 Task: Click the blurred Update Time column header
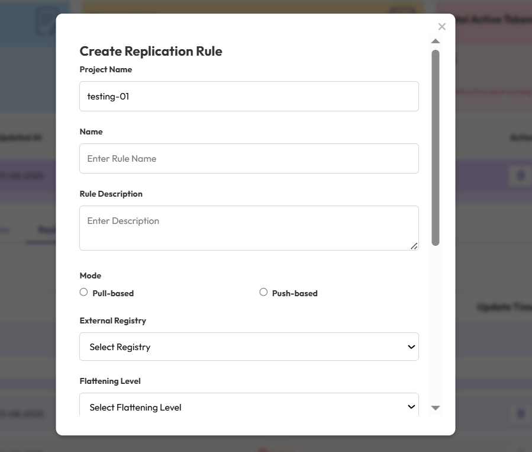coord(503,308)
